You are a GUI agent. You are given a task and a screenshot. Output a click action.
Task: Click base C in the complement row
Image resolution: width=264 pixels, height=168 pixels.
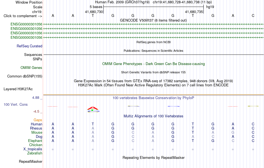point(253,16)
